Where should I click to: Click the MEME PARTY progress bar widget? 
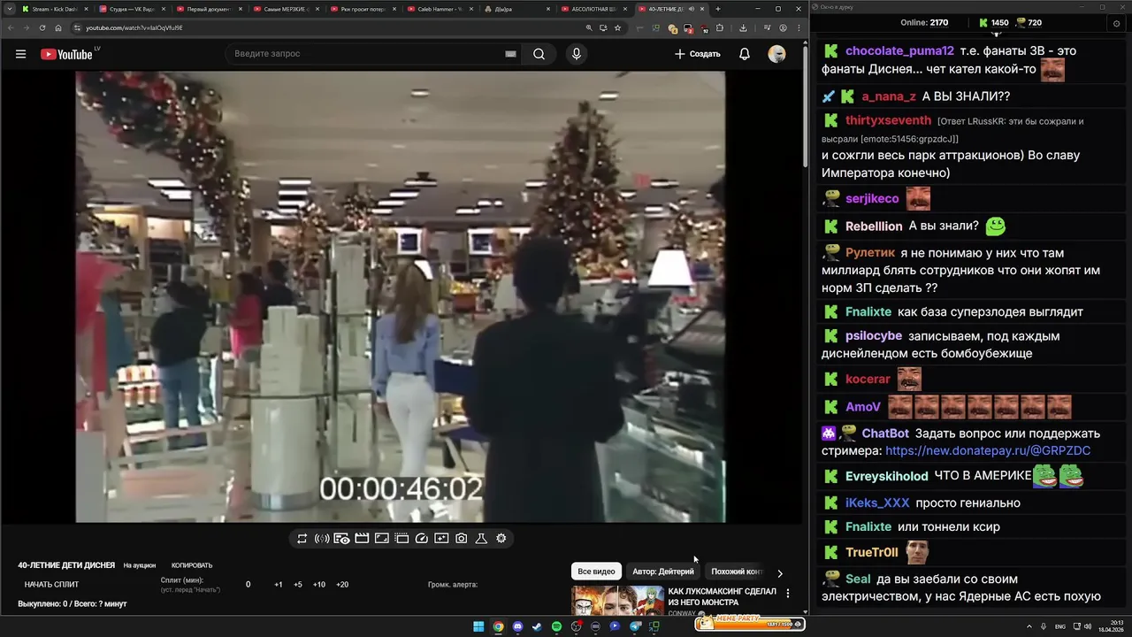[x=749, y=623]
